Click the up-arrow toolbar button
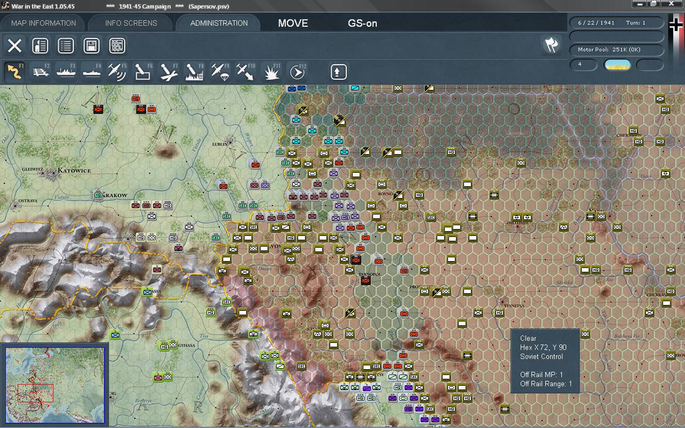This screenshot has width=685, height=428. (x=338, y=72)
